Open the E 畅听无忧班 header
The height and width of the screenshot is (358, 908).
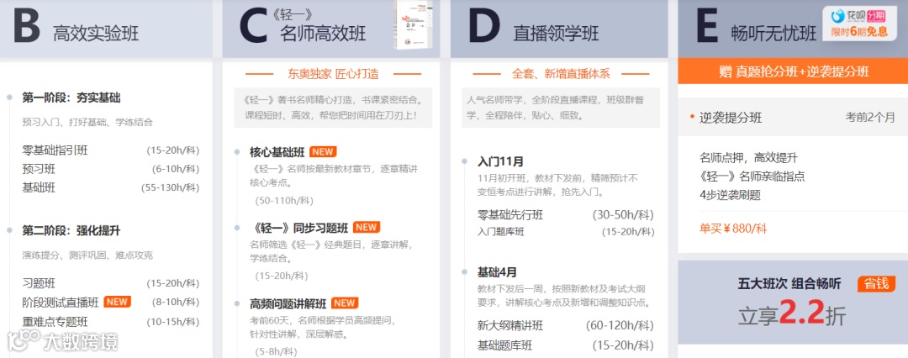(793, 29)
